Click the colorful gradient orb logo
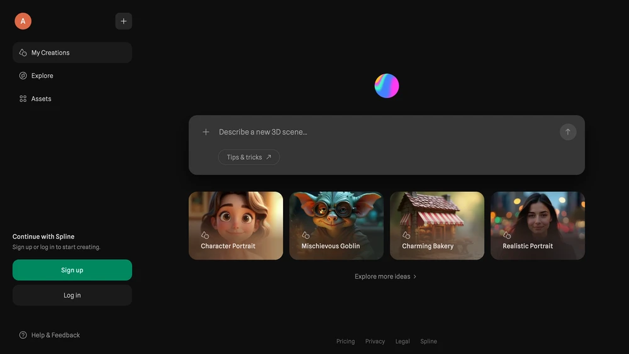This screenshot has height=354, width=629. click(x=387, y=86)
